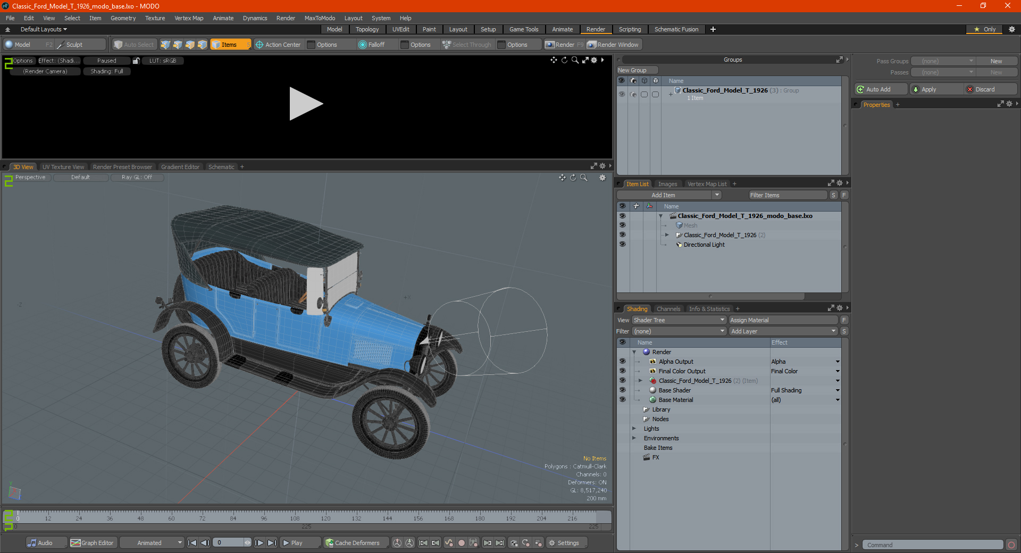Open Default Layouts dropdown

44,29
